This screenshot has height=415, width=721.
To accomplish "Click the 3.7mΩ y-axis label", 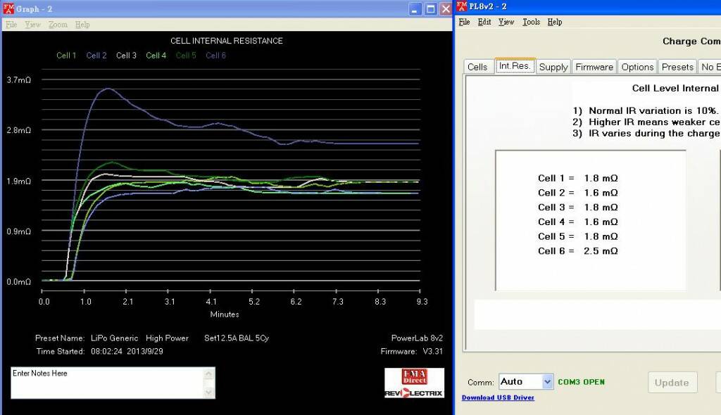I will 19,80.
